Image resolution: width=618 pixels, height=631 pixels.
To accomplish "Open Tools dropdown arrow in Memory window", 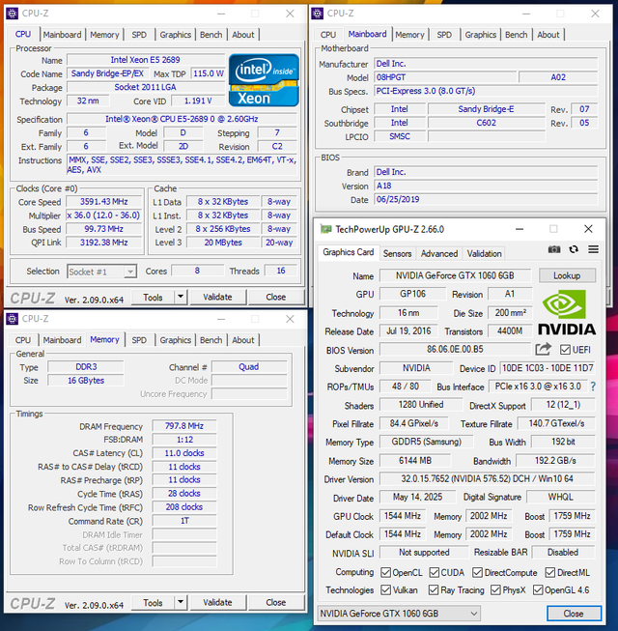I will point(181,602).
